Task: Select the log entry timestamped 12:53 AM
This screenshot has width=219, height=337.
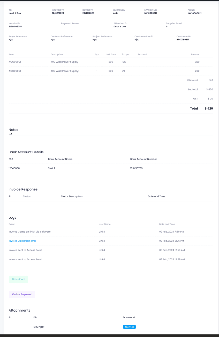Action: [x=172, y=250]
